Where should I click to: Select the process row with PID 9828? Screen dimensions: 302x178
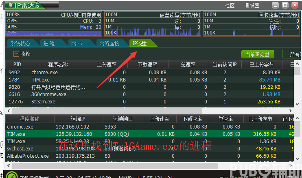[149, 87]
